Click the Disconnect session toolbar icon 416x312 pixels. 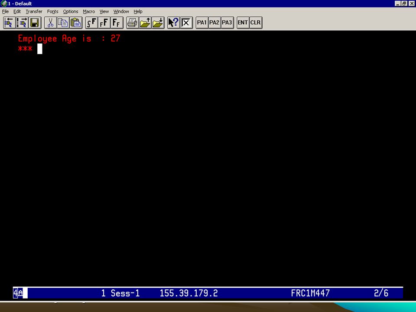pos(22,23)
